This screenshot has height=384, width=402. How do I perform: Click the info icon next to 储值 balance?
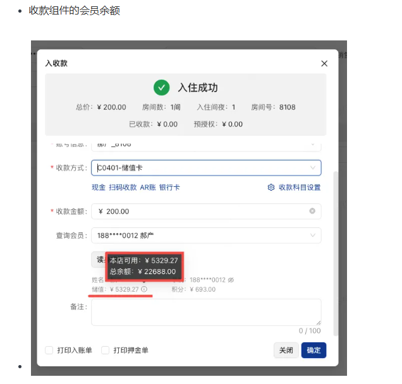point(144,289)
